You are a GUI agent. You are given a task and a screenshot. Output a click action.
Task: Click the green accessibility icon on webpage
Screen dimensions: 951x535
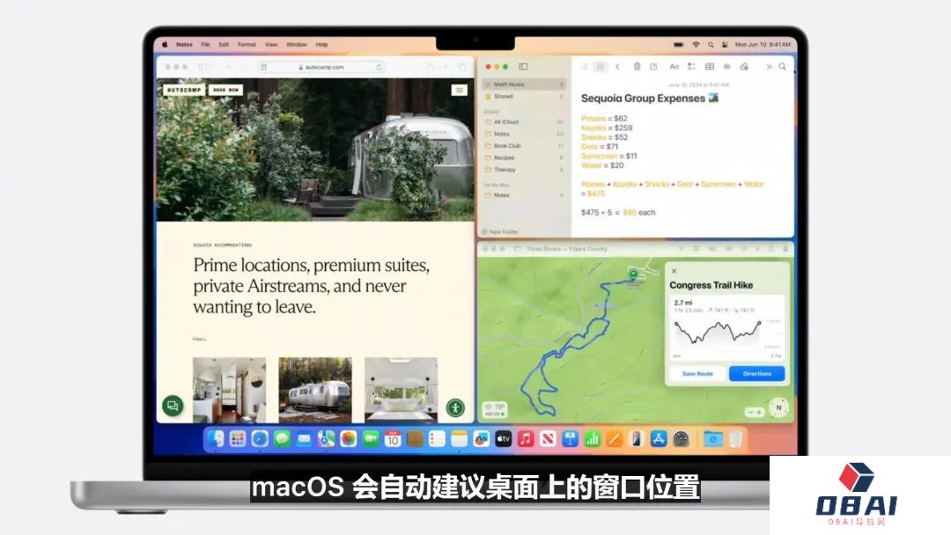pos(455,407)
